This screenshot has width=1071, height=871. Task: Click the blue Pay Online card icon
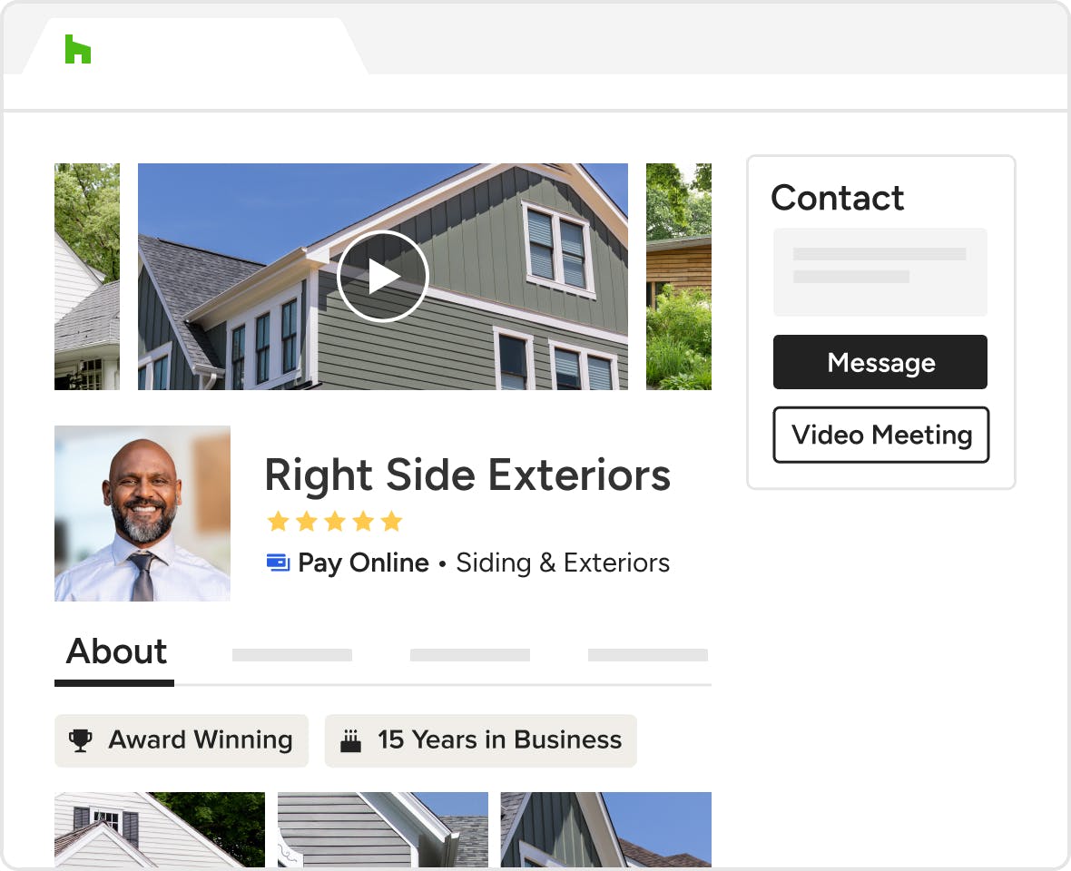coord(278,563)
